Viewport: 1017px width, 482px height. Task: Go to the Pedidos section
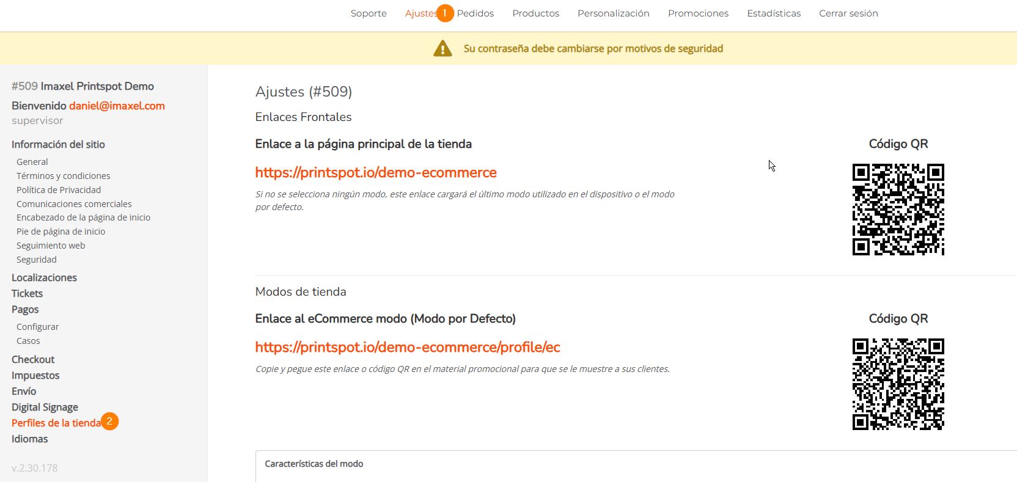pyautogui.click(x=475, y=13)
